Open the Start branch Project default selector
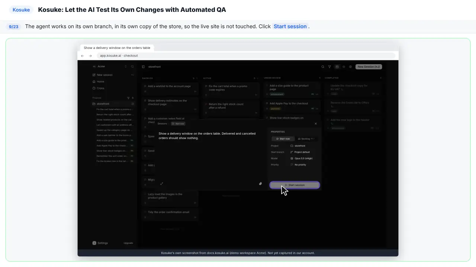Image resolution: width=476 pixels, height=267 pixels. tap(300, 152)
